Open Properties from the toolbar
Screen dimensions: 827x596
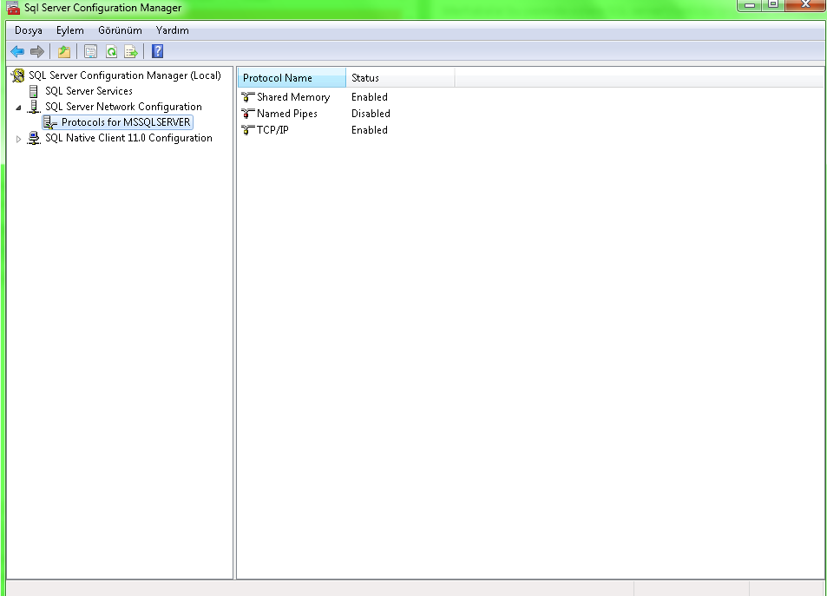91,52
